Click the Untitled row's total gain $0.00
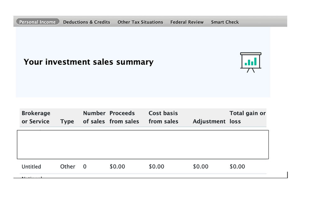The image size is (310, 218). coord(237,167)
